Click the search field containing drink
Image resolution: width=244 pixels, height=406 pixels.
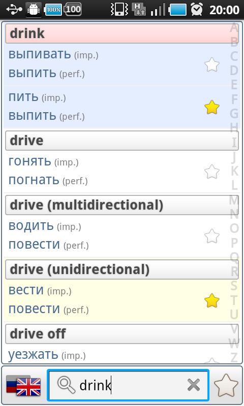[128, 385]
